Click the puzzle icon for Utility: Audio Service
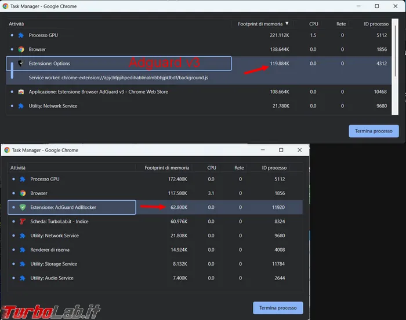 pyautogui.click(x=23, y=278)
